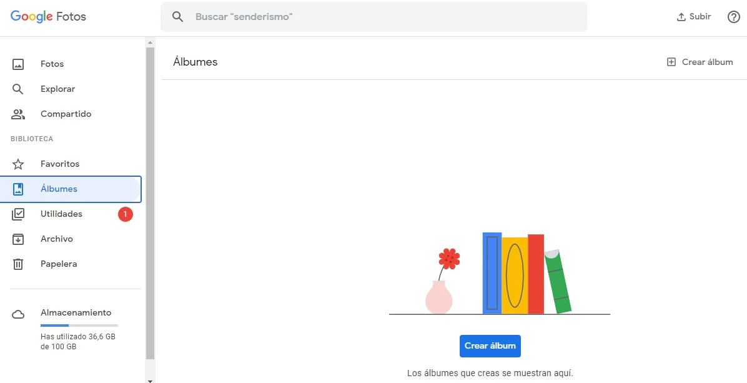Click the Utilidades notification badge
747x383 pixels.
coord(126,214)
